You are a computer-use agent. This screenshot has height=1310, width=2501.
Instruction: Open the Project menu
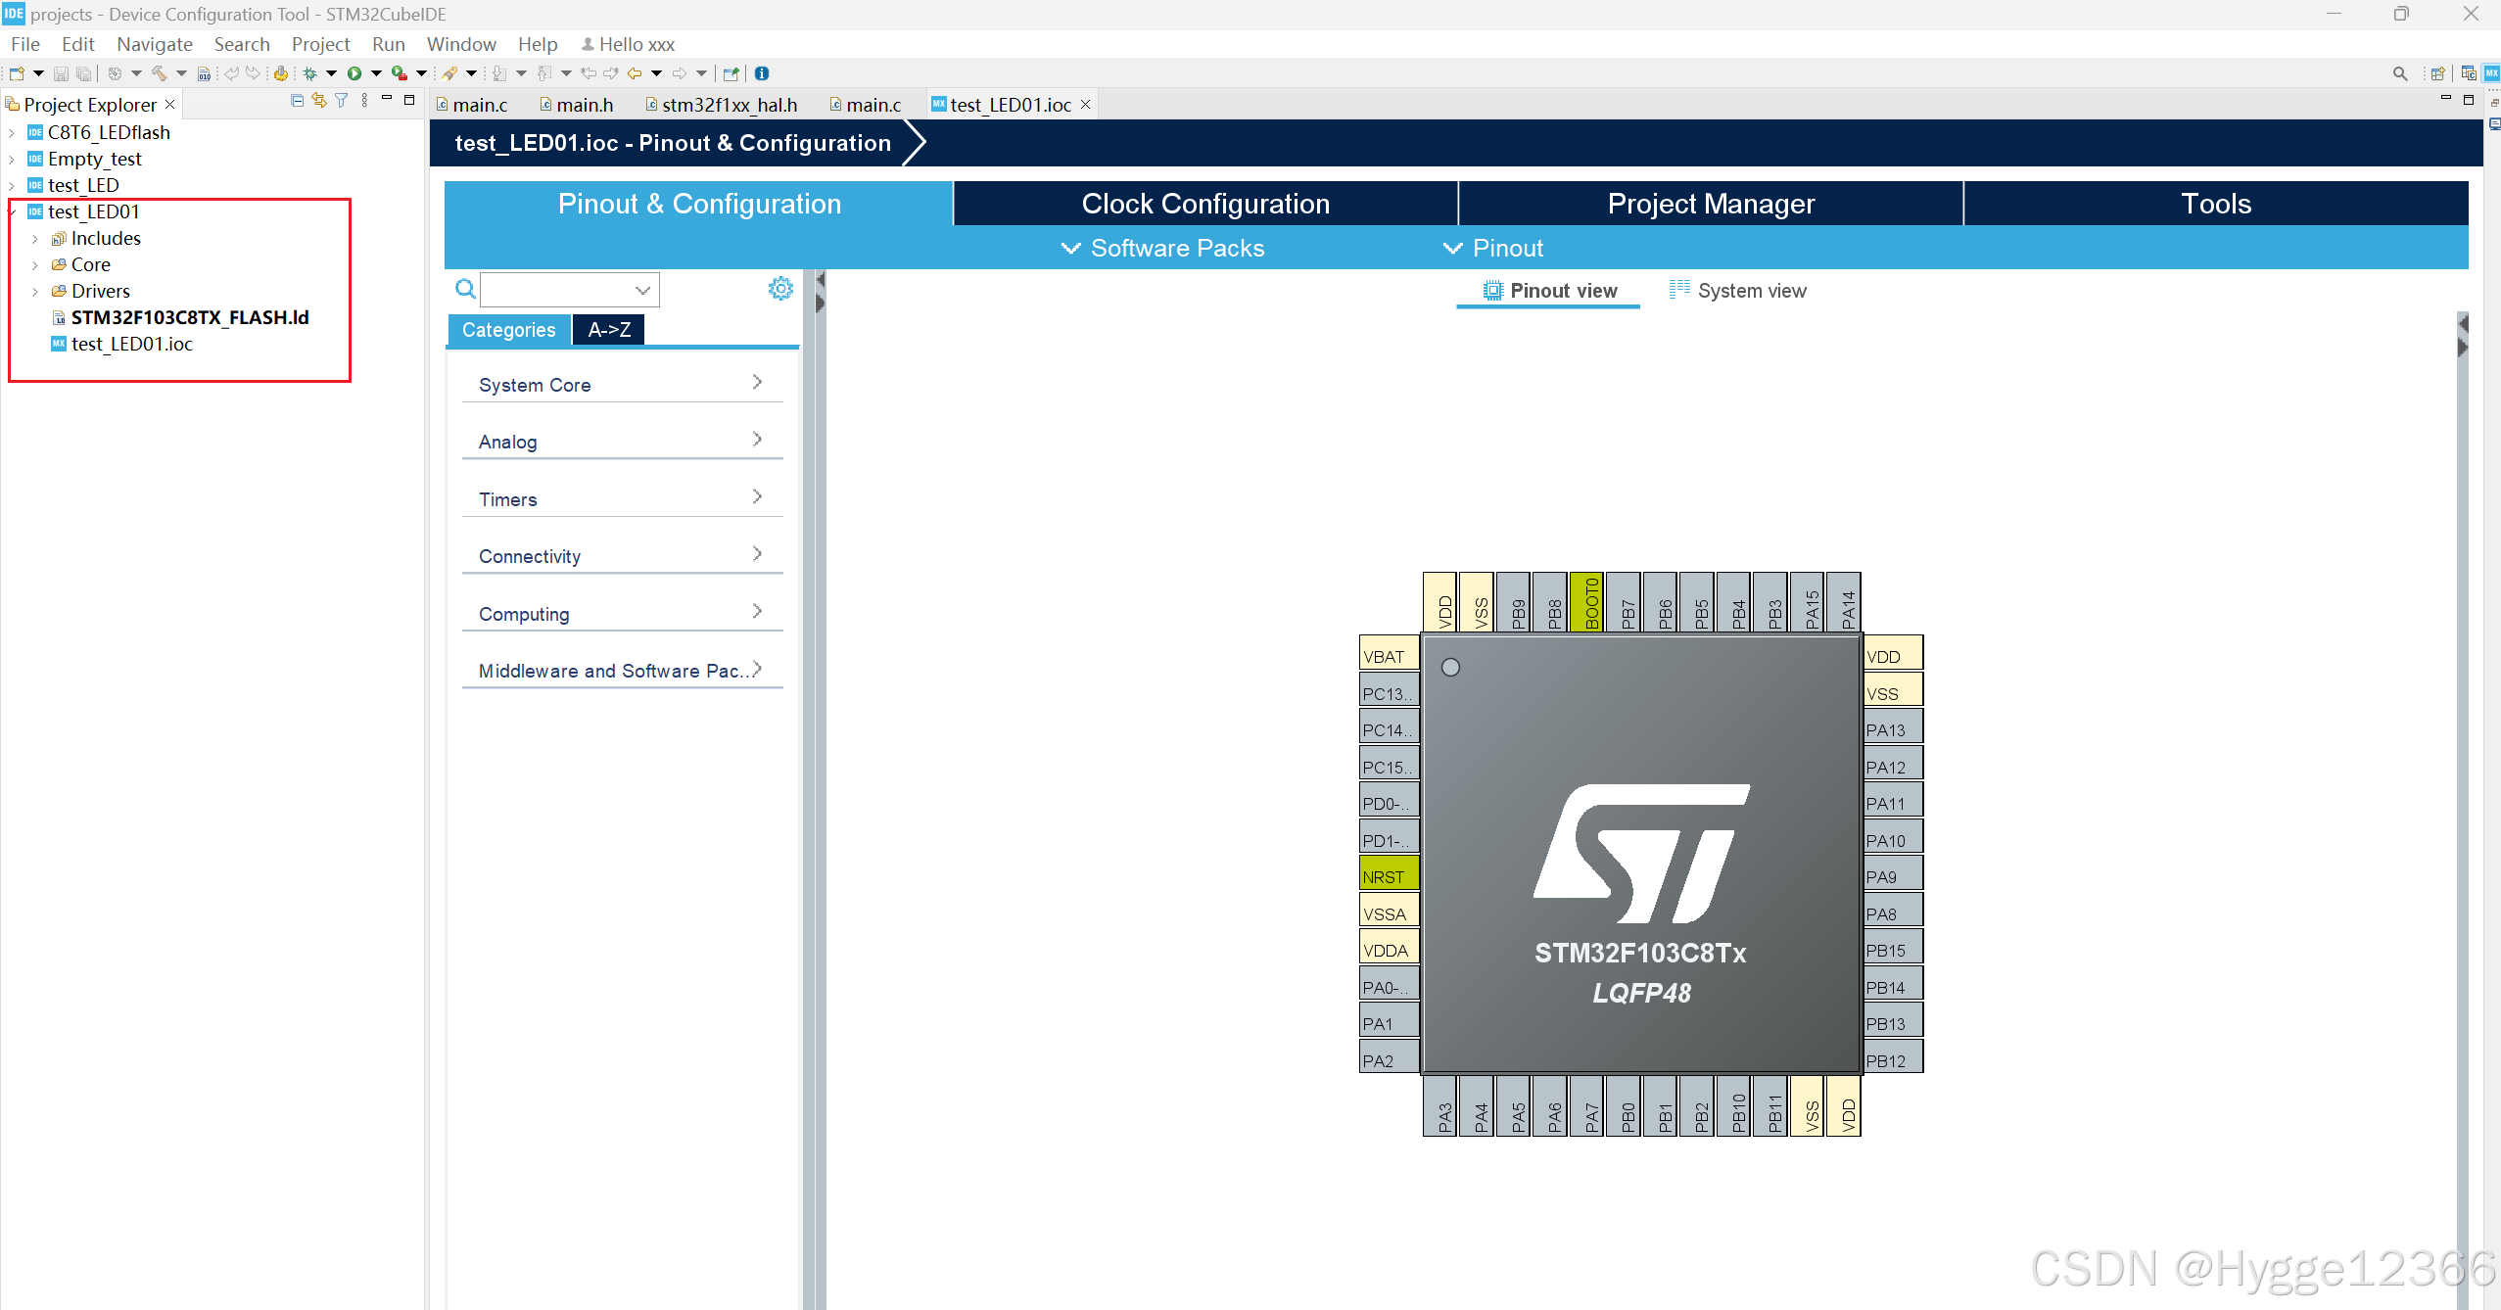pos(320,44)
